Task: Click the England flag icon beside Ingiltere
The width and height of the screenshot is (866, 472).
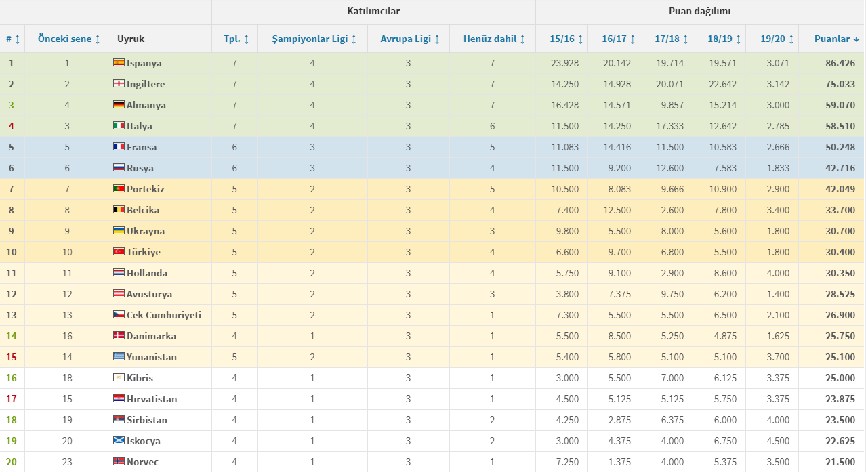Action: click(x=118, y=84)
